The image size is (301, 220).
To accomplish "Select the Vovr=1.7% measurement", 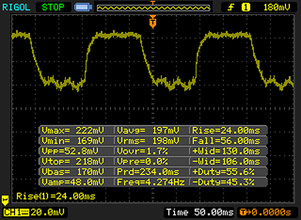I will click(142, 151).
